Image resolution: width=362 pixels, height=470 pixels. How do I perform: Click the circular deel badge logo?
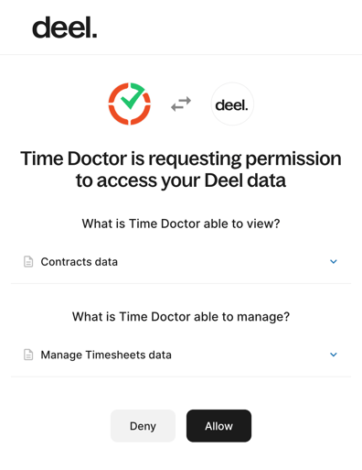pyautogui.click(x=232, y=104)
